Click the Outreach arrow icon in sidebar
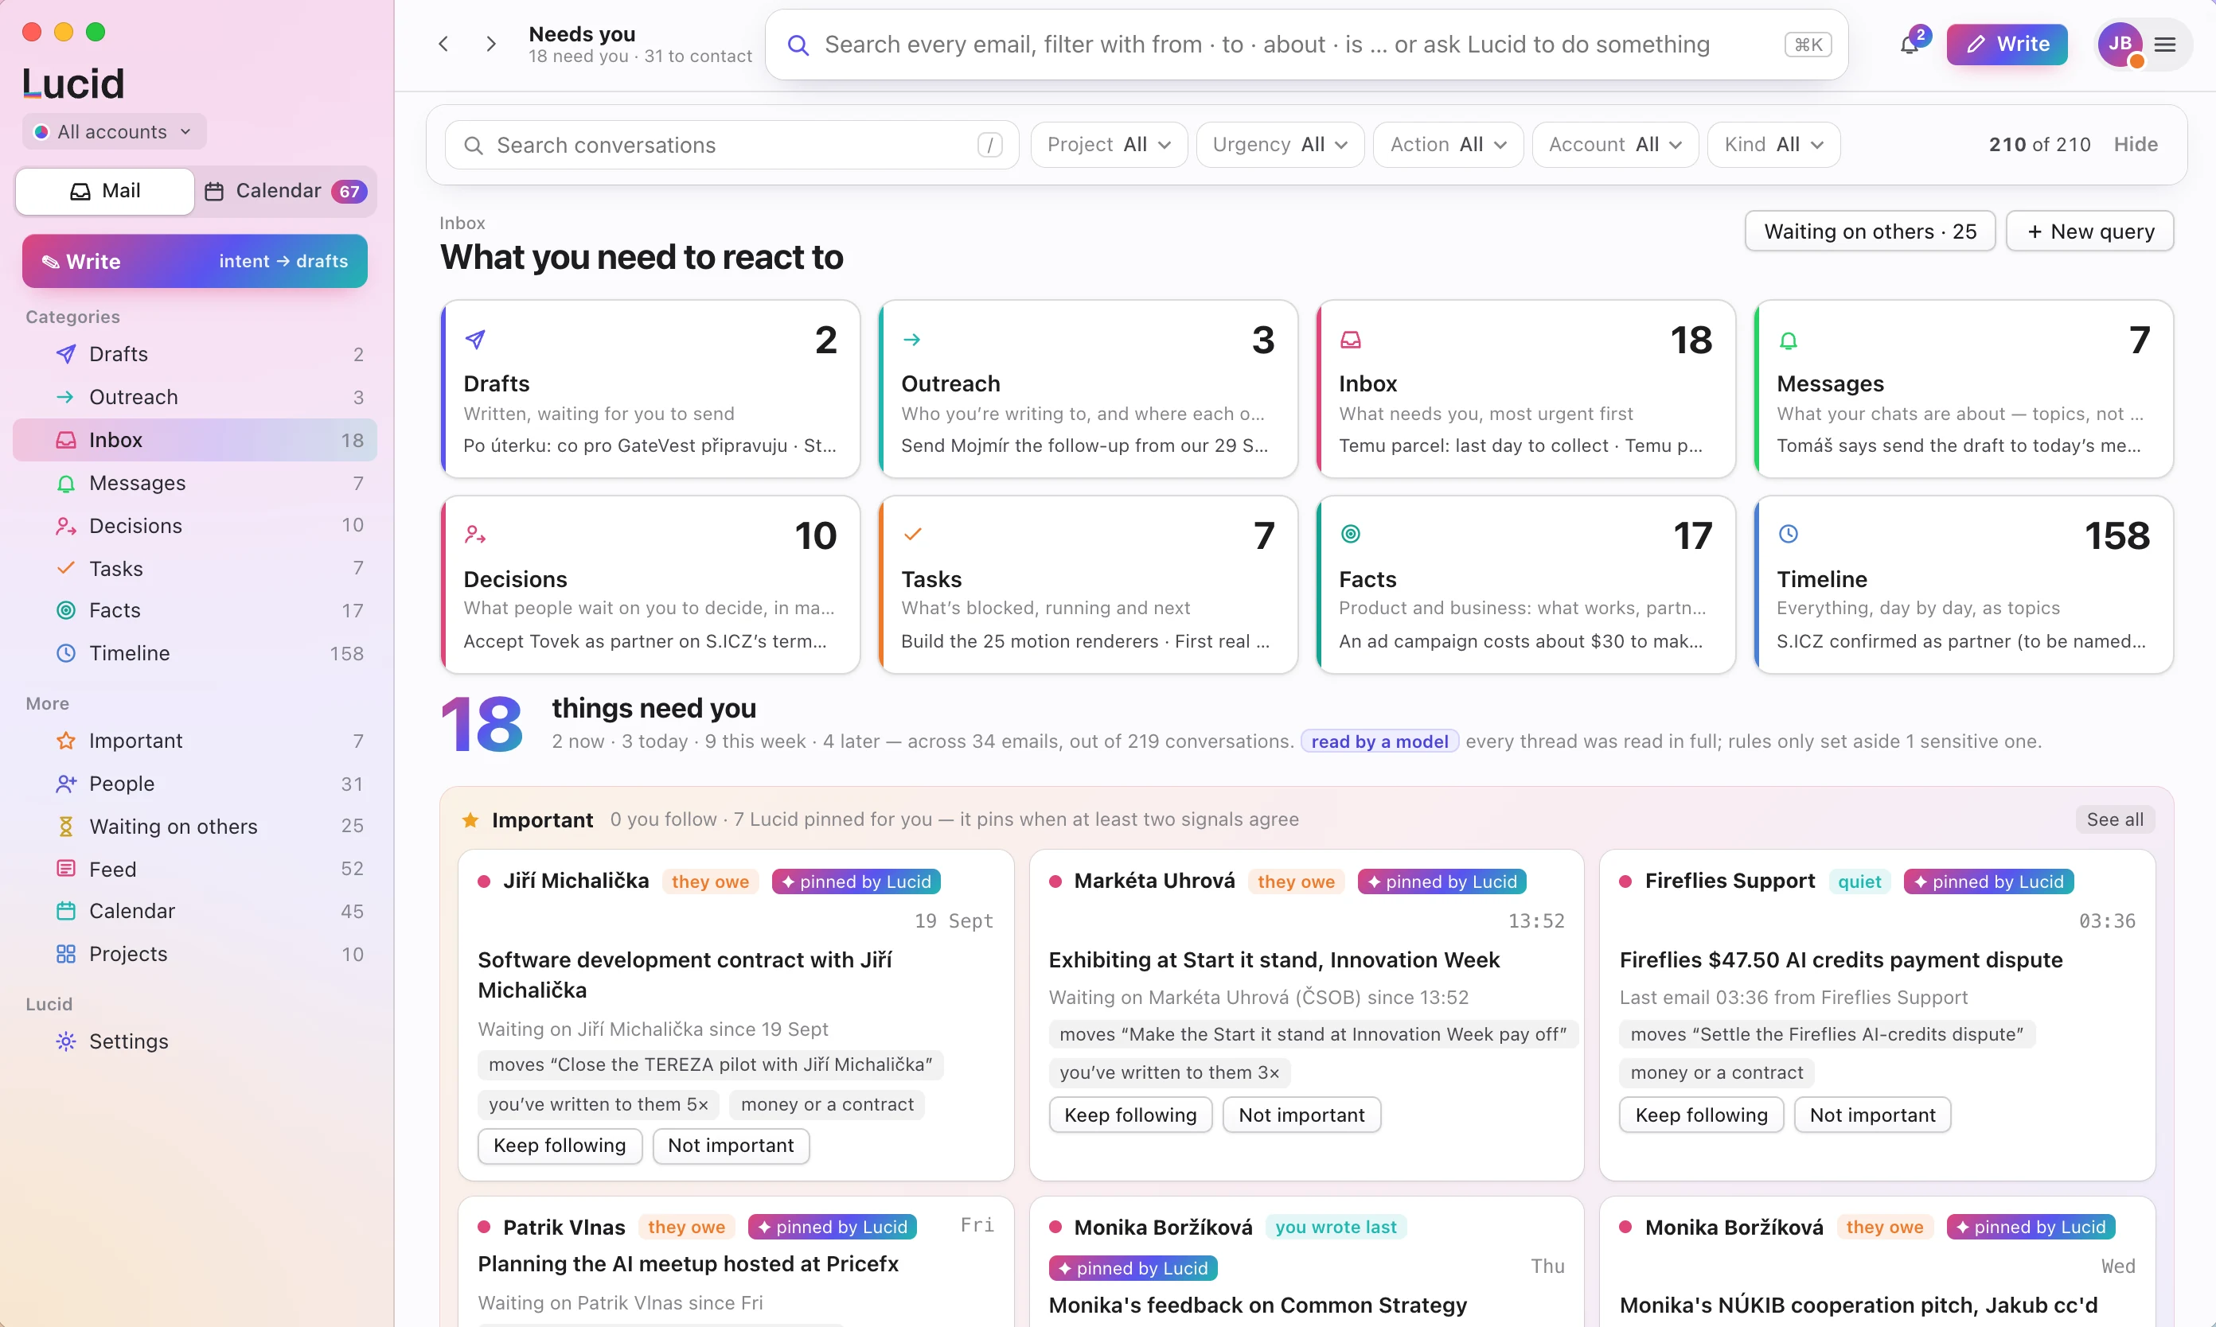The height and width of the screenshot is (1327, 2216). pyautogui.click(x=65, y=397)
